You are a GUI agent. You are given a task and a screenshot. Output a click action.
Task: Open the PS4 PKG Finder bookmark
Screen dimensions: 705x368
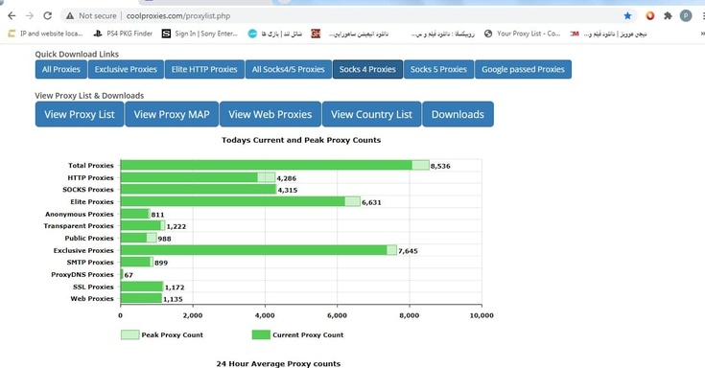(x=123, y=34)
